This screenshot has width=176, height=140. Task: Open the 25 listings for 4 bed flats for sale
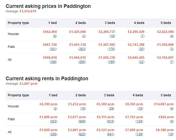(x=141, y=49)
